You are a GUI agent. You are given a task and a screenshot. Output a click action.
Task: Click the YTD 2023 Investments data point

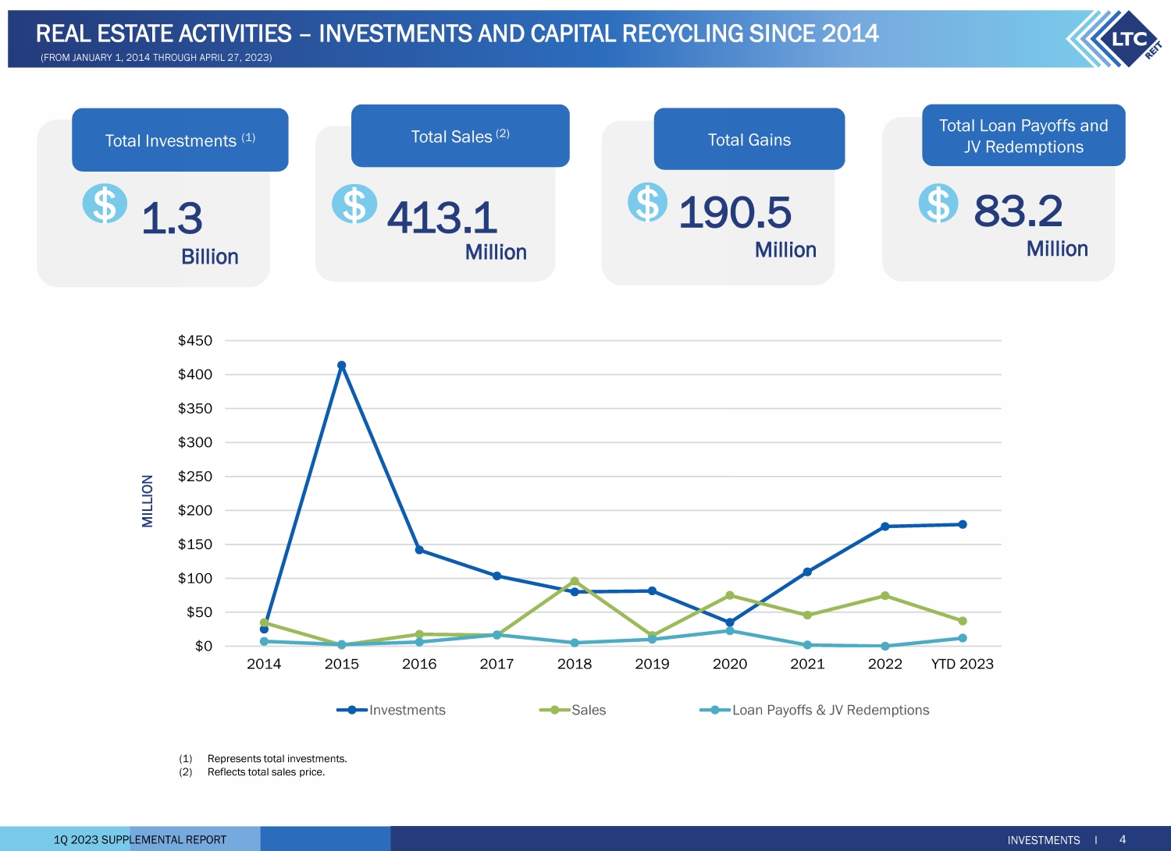pos(963,524)
